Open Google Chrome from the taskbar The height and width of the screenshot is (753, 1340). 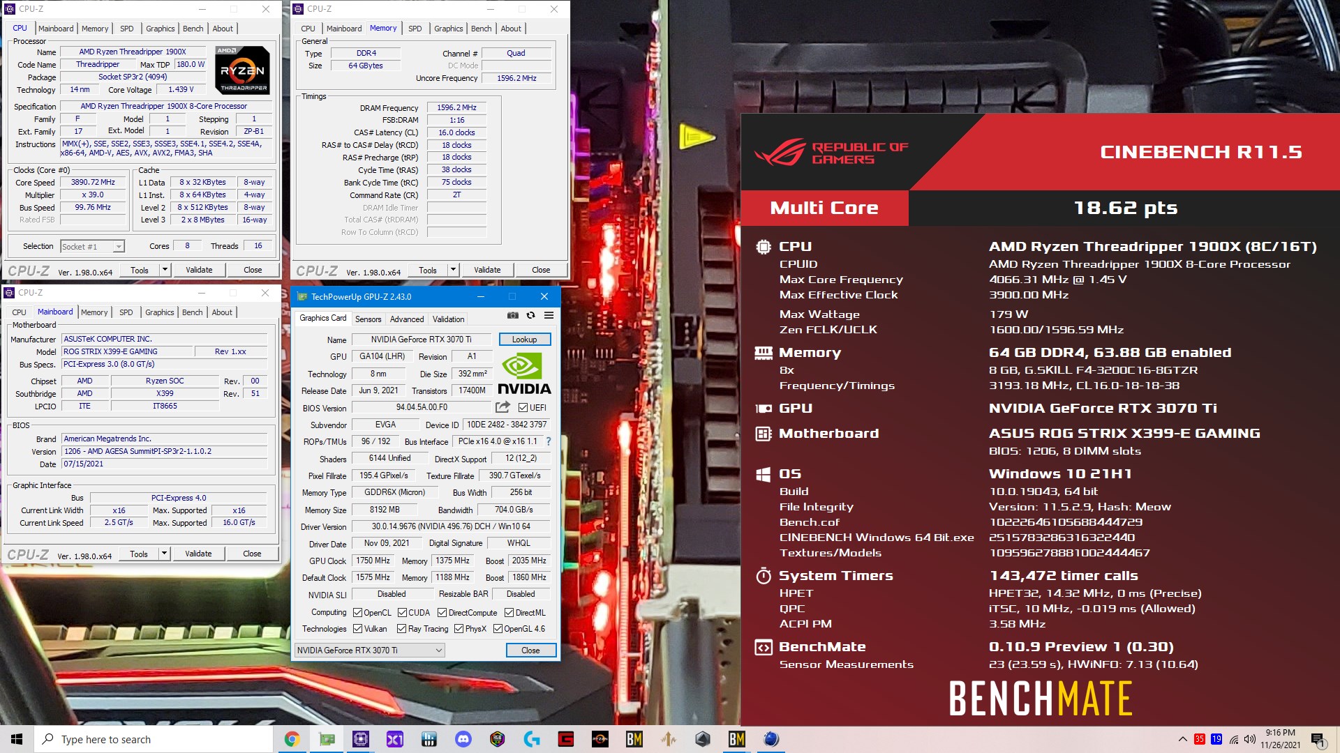tap(292, 739)
